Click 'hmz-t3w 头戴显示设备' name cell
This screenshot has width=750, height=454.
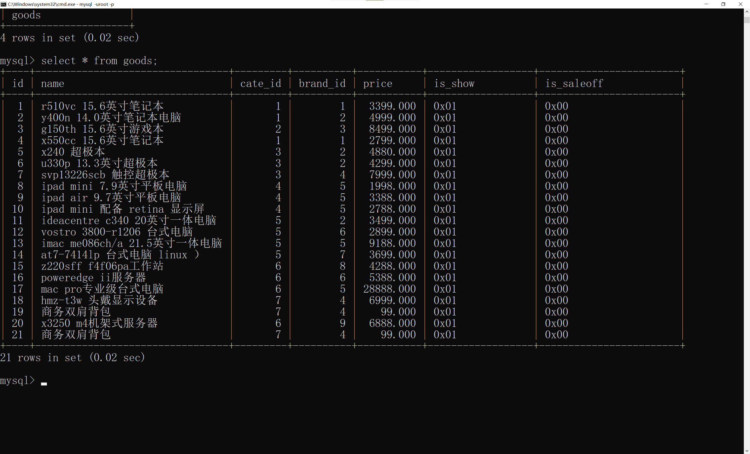(x=99, y=300)
